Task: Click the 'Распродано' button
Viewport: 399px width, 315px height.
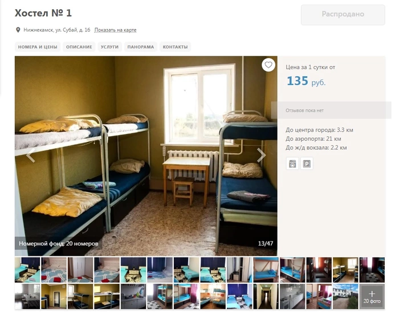Action: (343, 14)
